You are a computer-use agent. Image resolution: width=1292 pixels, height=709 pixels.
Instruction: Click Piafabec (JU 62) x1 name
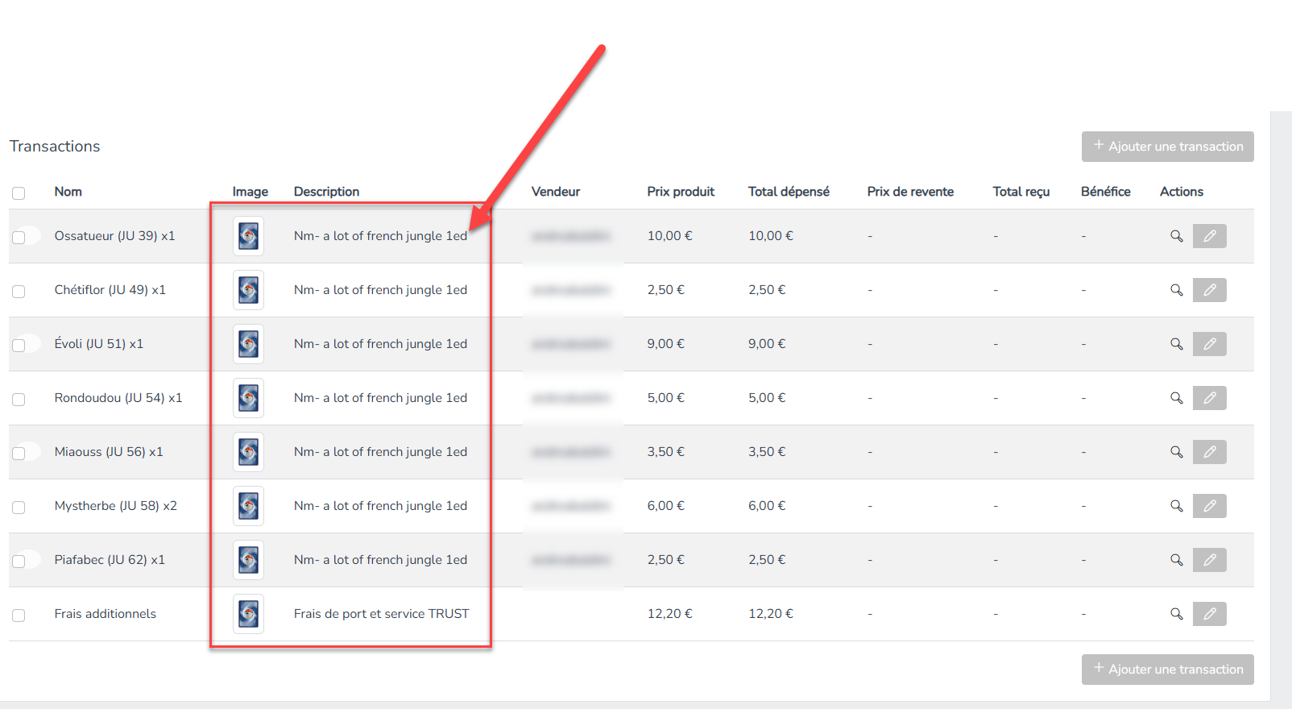[110, 560]
